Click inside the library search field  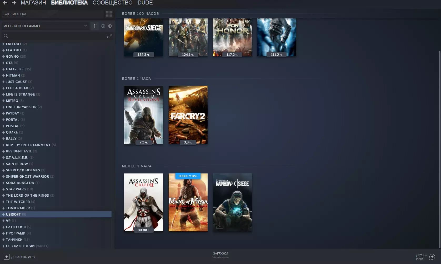pos(57,36)
